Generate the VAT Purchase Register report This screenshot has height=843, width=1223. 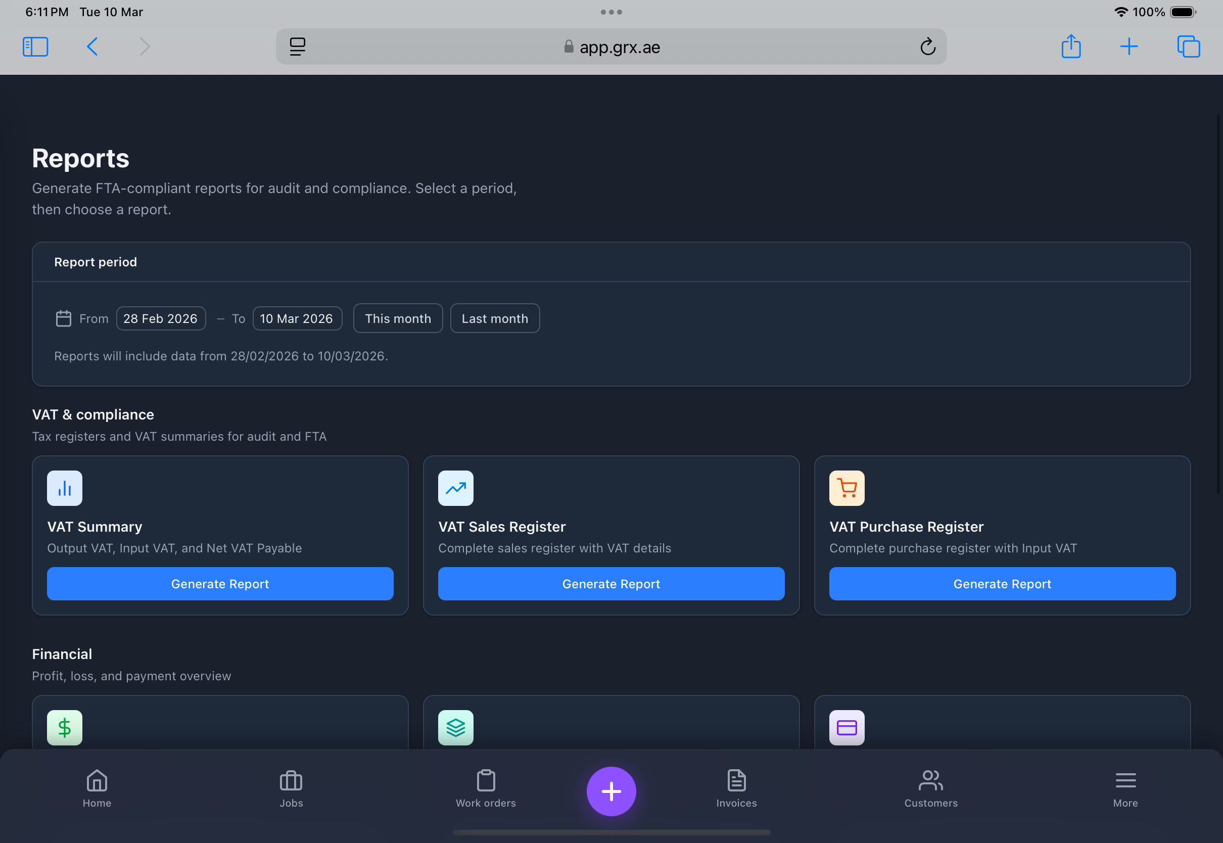pyautogui.click(x=1001, y=584)
